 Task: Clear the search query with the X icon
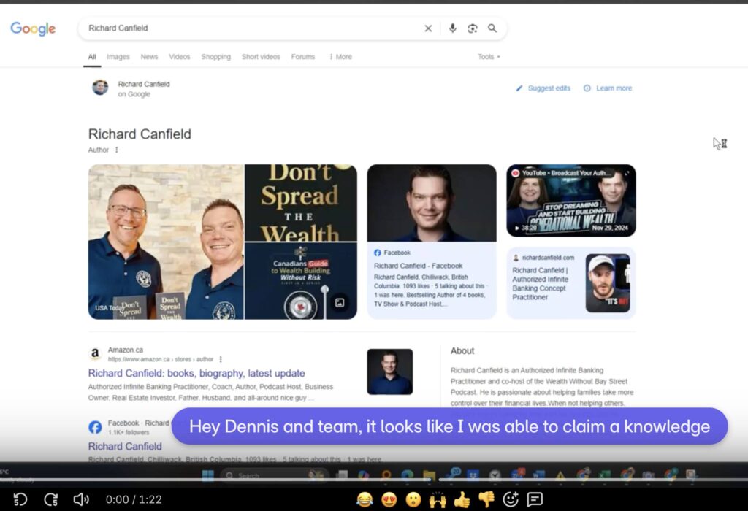428,28
